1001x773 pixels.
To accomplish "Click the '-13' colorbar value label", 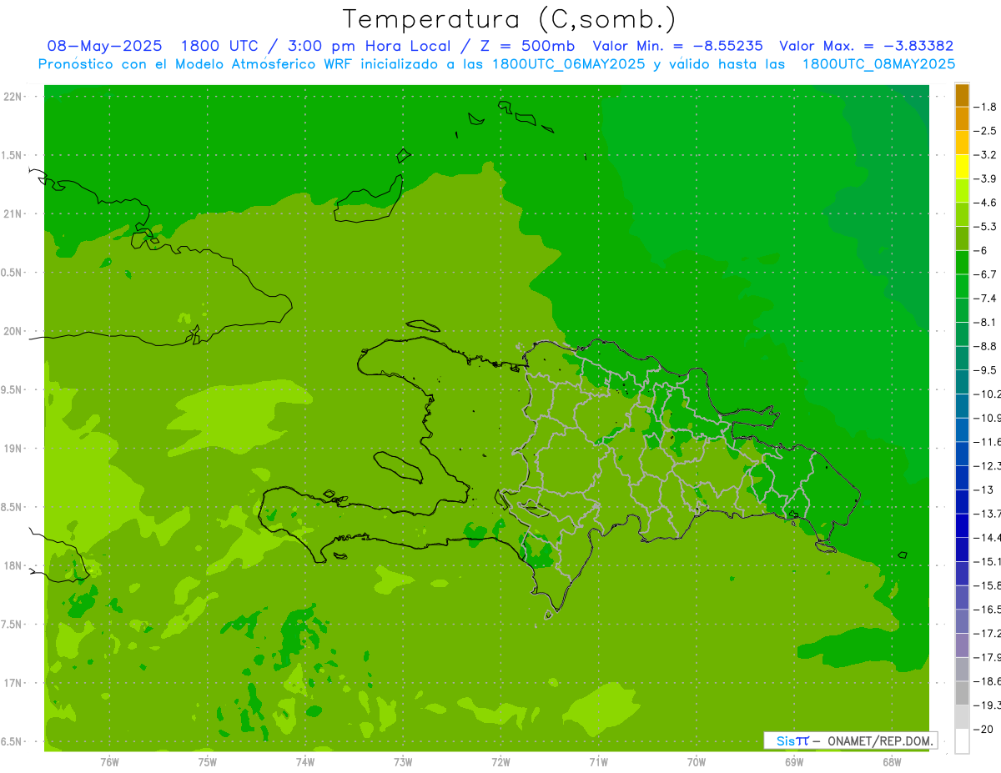I will pyautogui.click(x=984, y=489).
